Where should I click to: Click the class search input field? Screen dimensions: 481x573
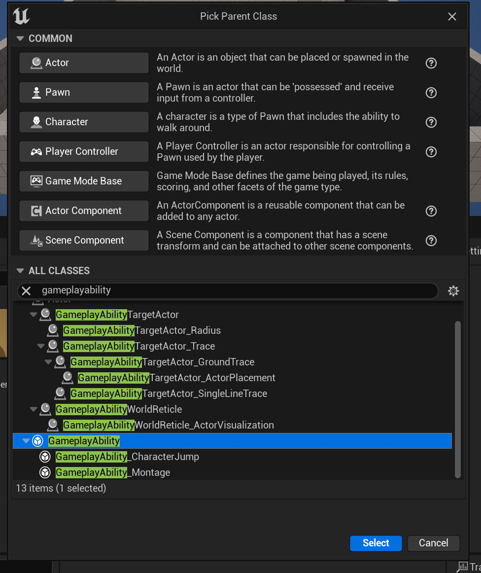[237, 291]
